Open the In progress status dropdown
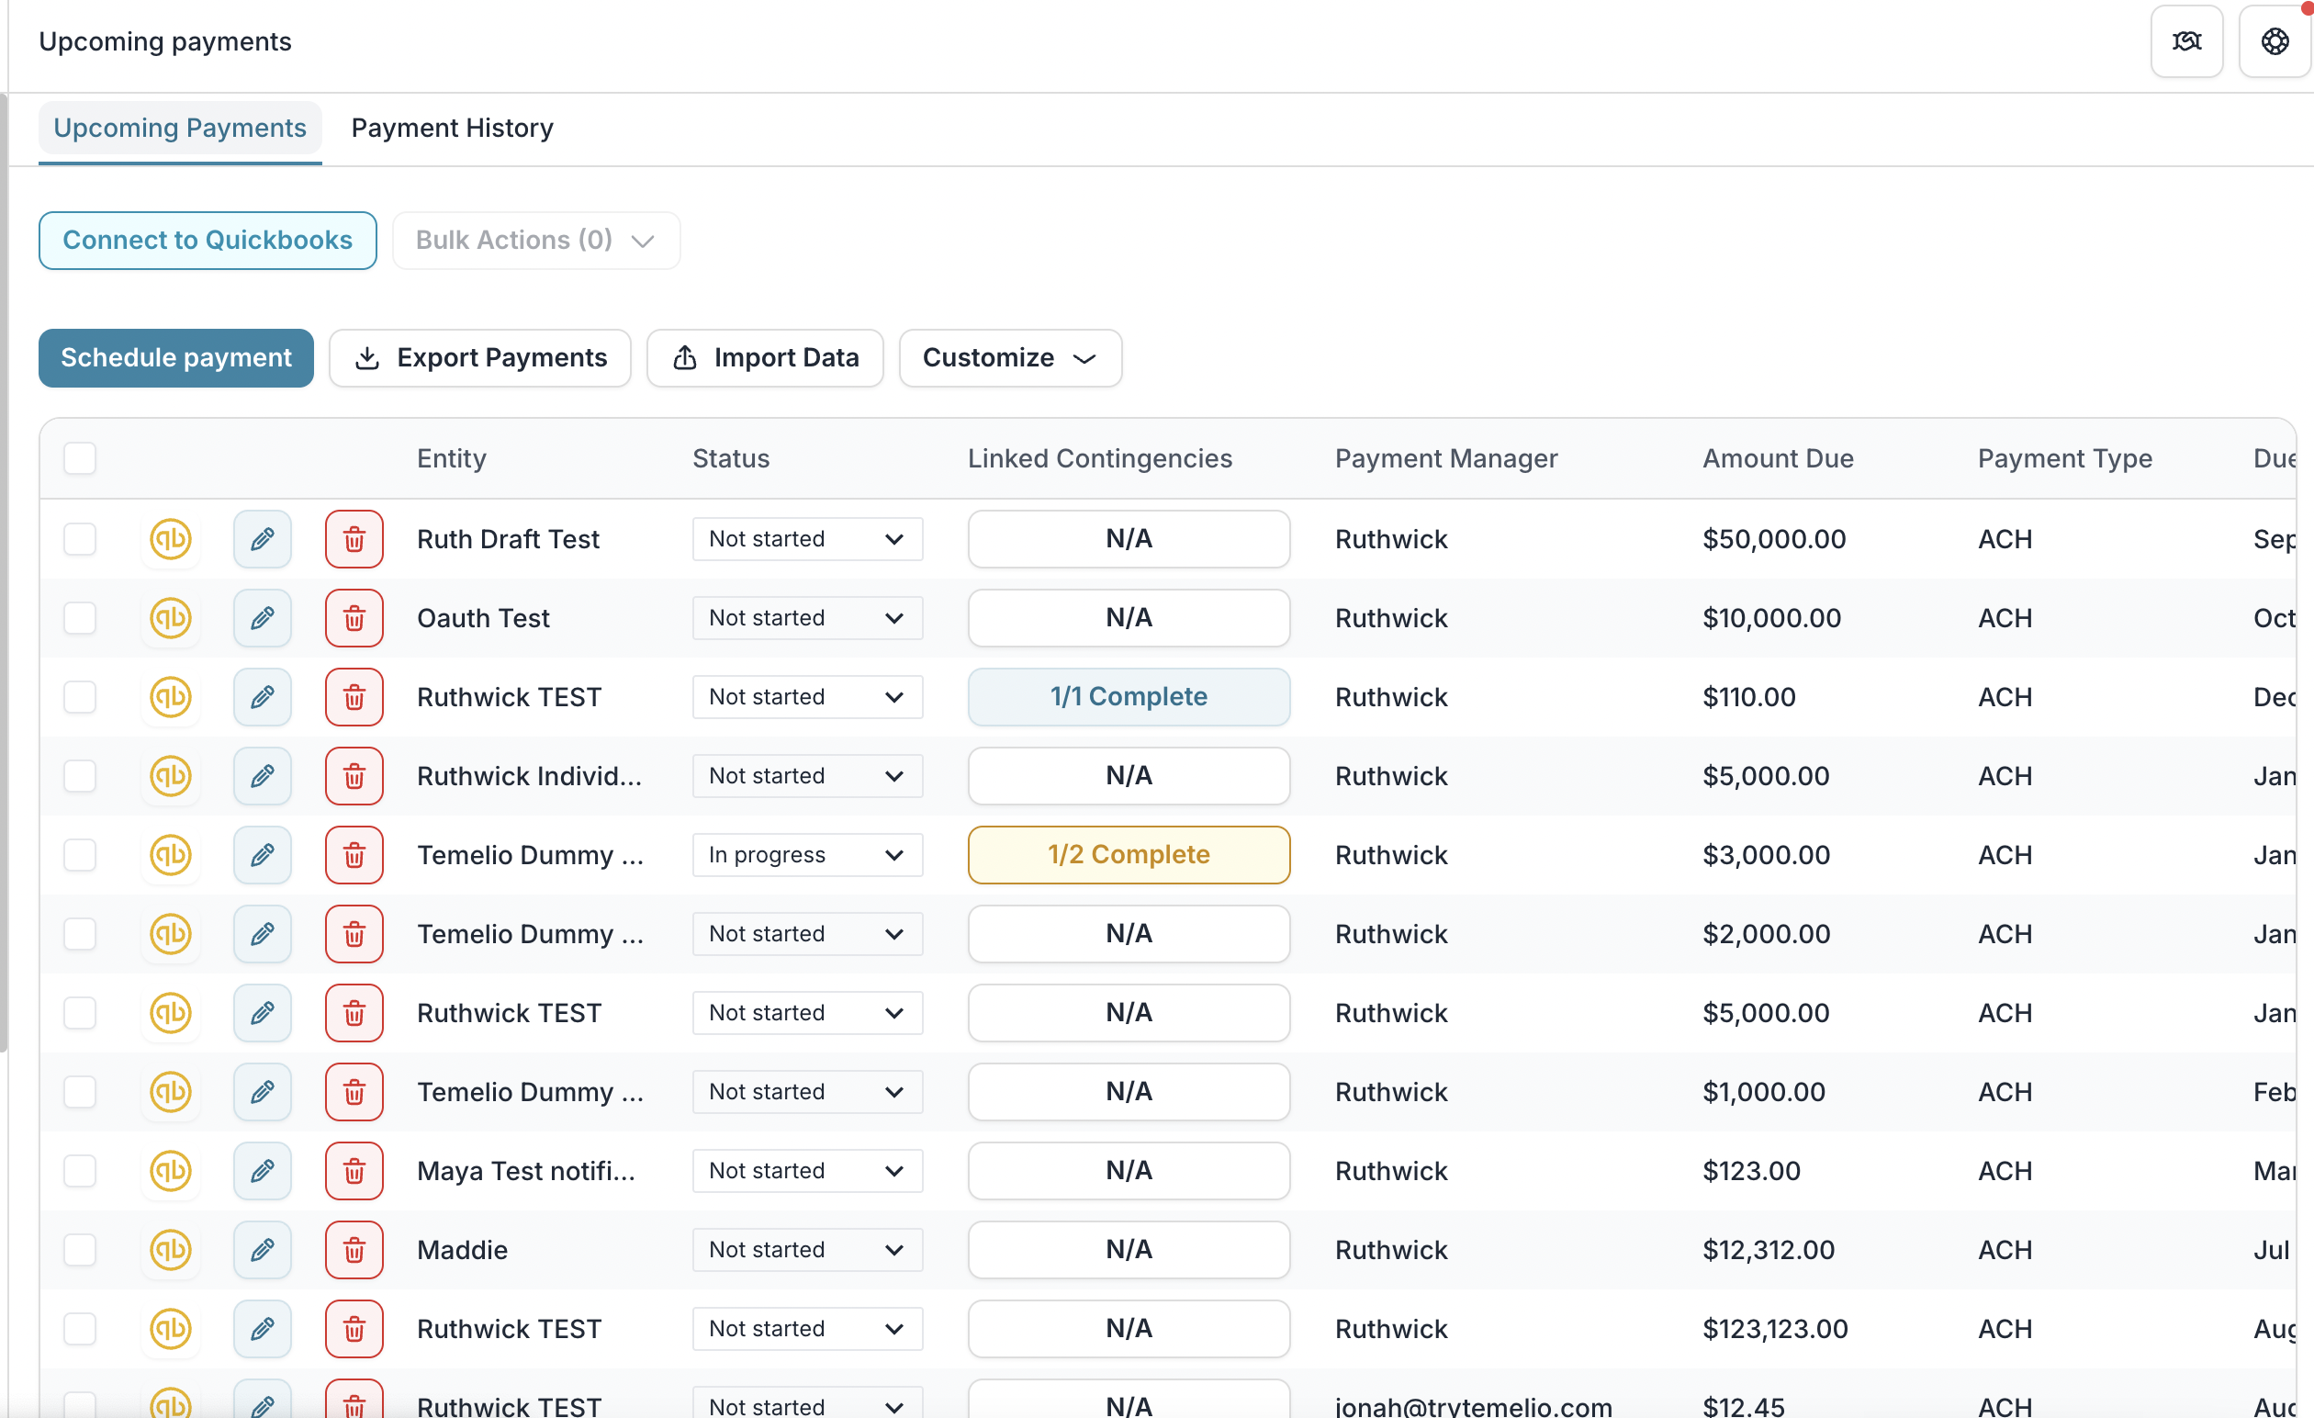 pos(807,854)
